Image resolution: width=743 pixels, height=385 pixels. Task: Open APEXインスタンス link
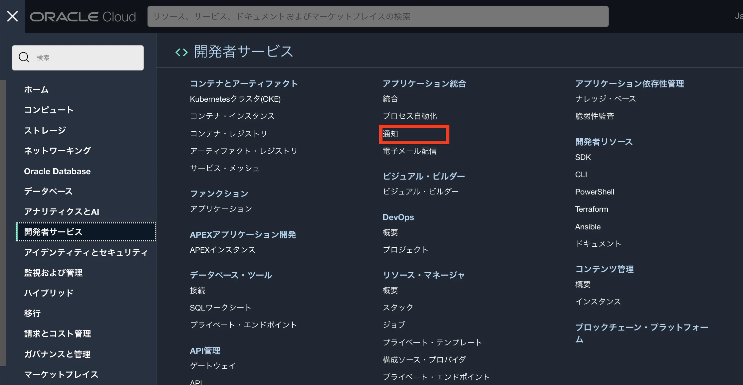coord(222,250)
